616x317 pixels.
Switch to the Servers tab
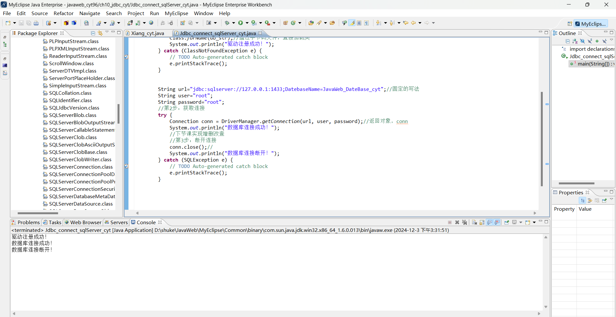116,222
